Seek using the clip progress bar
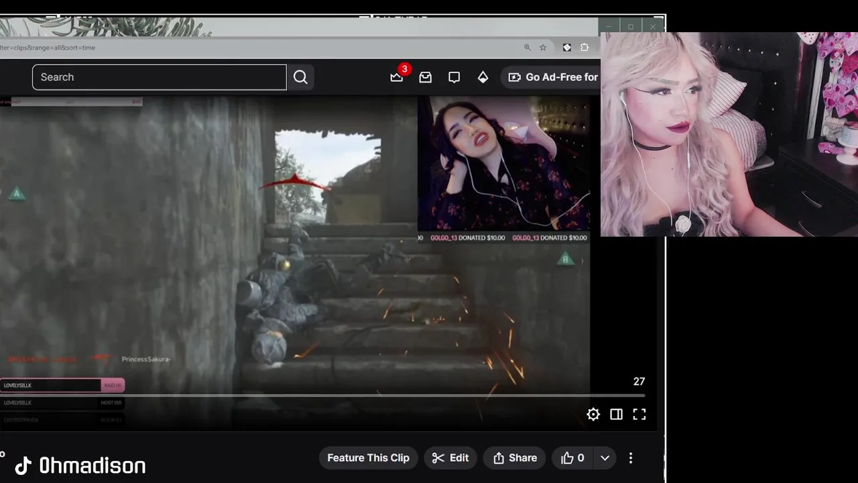Image resolution: width=858 pixels, height=483 pixels. click(x=323, y=396)
